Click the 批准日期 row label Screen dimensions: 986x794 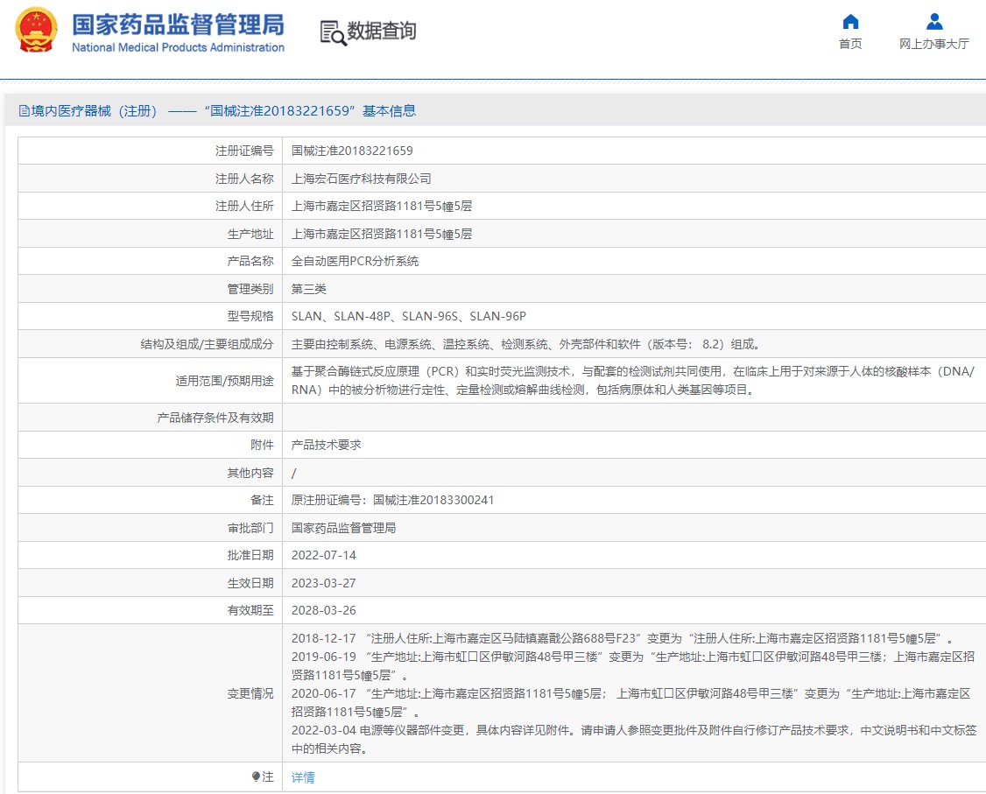click(250, 555)
